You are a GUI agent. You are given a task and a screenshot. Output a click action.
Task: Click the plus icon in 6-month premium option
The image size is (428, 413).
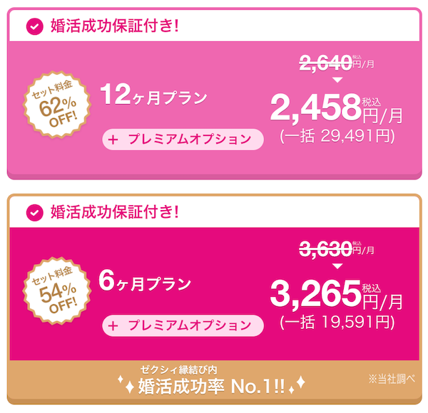(x=113, y=325)
